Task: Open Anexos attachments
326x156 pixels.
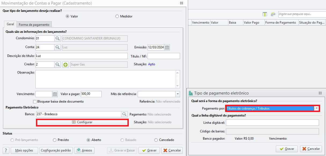Action: (x=84, y=150)
